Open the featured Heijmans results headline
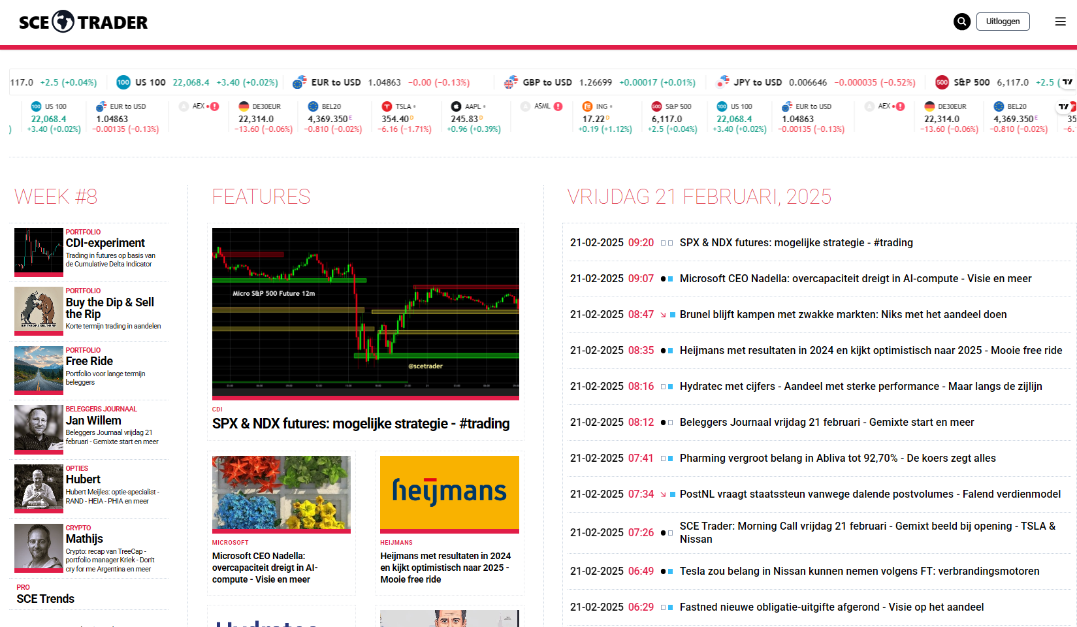The height and width of the screenshot is (627, 1077). pyautogui.click(x=446, y=568)
